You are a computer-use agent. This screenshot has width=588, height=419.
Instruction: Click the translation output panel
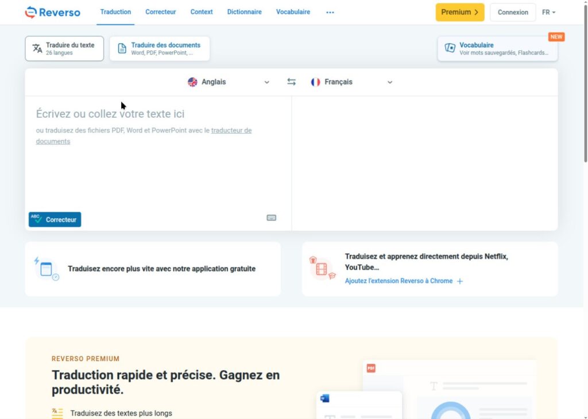click(425, 163)
